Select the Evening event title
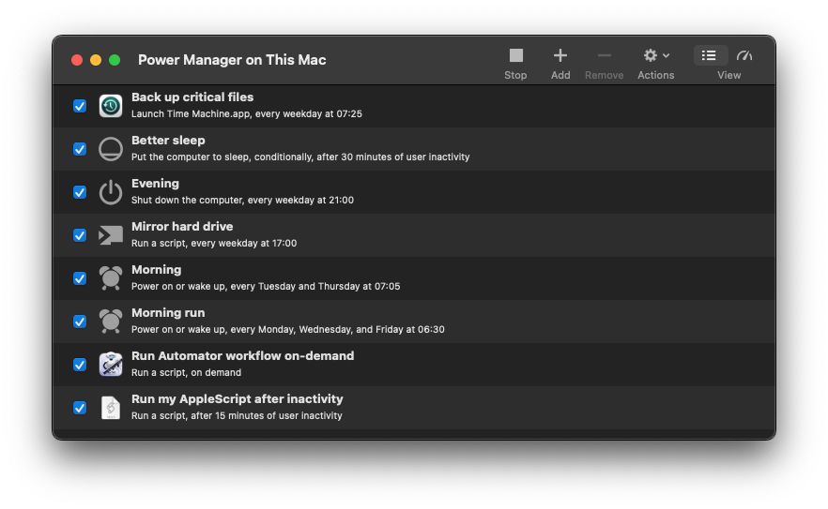This screenshot has height=509, width=828. 155,184
